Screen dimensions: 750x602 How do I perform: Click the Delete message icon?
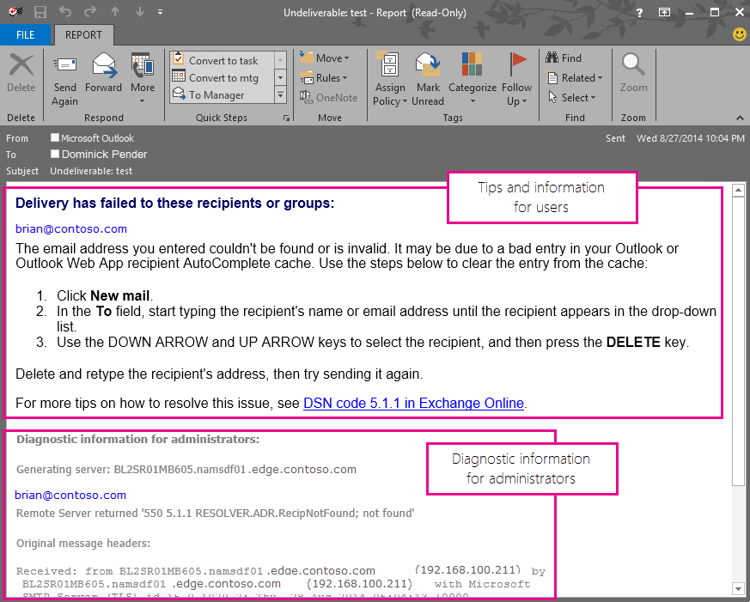(21, 65)
